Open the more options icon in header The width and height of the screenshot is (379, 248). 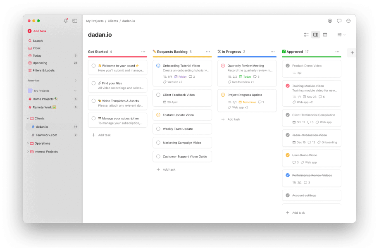348,21
